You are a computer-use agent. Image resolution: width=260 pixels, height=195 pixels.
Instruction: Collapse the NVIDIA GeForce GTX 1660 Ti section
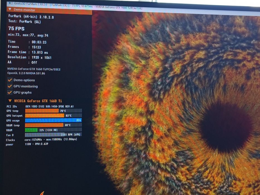pos(10,101)
